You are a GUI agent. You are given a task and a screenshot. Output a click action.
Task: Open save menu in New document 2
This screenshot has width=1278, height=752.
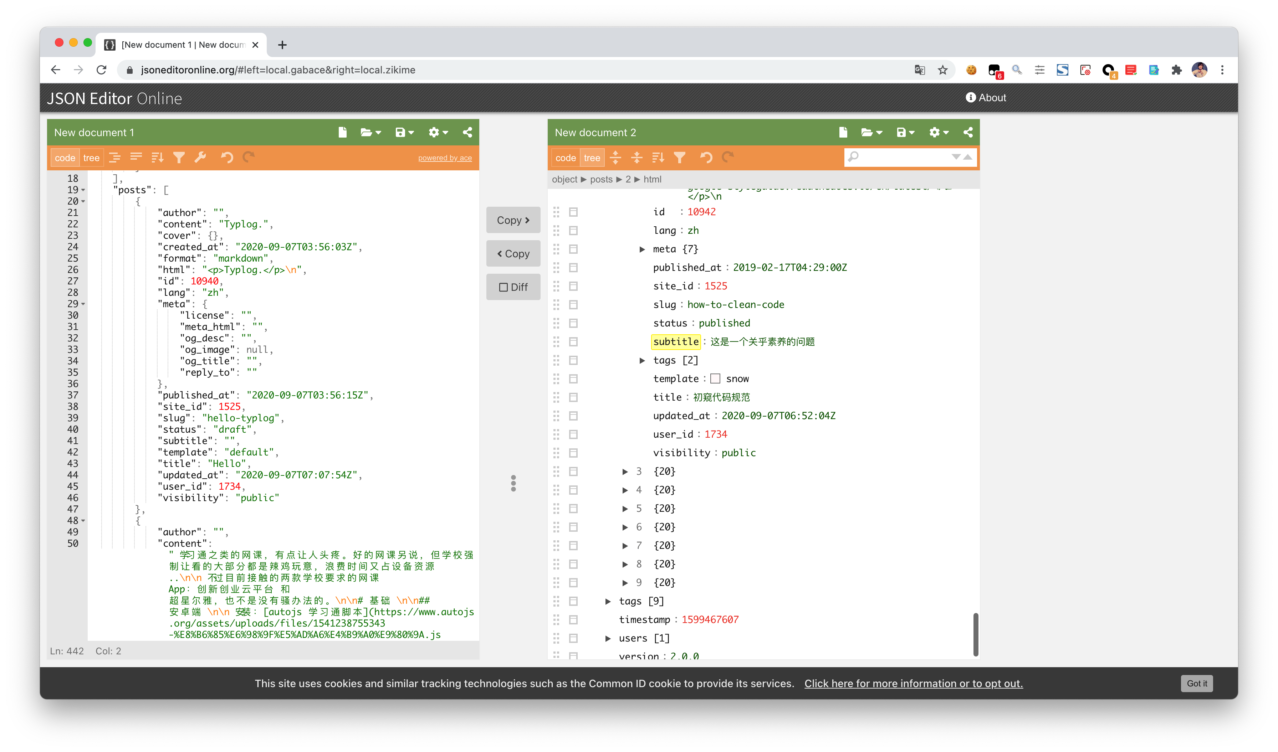[x=905, y=132]
